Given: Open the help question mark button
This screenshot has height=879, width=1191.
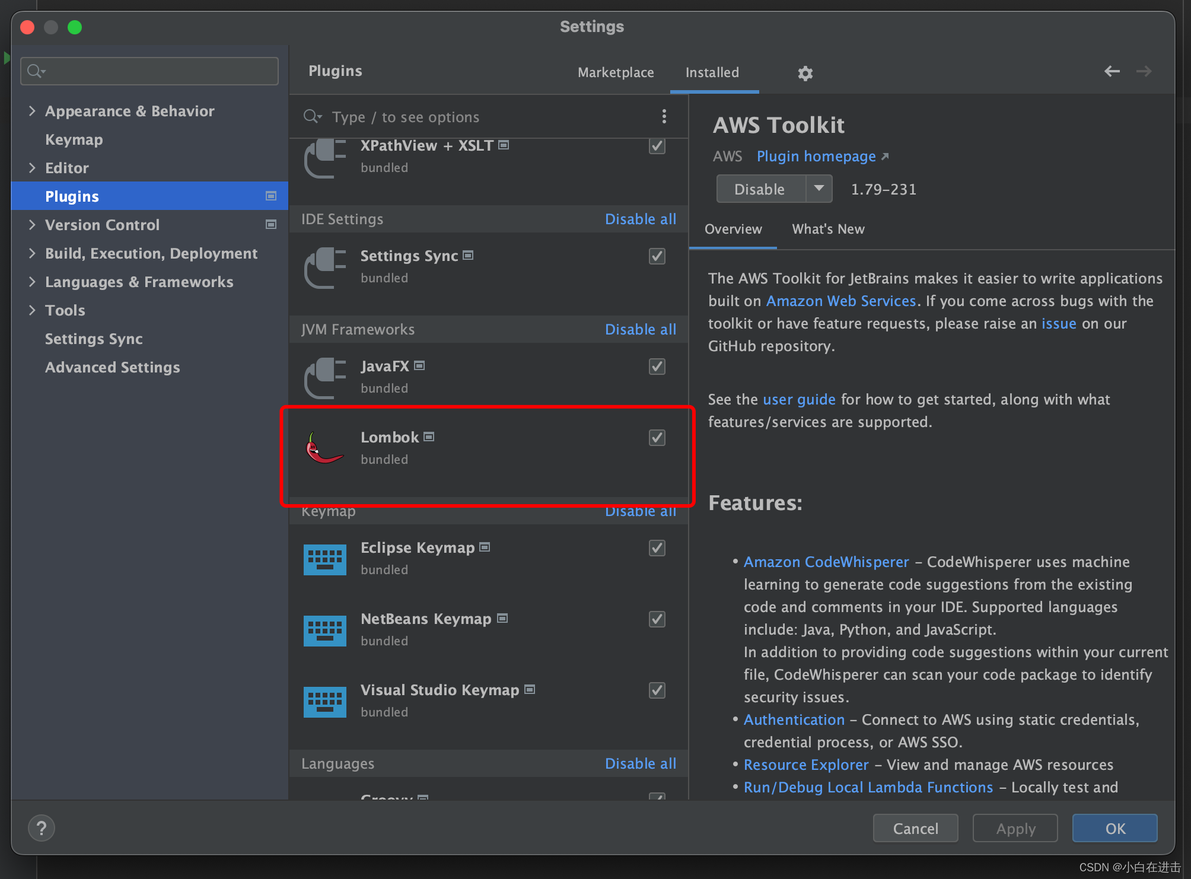Looking at the screenshot, I should click(42, 828).
